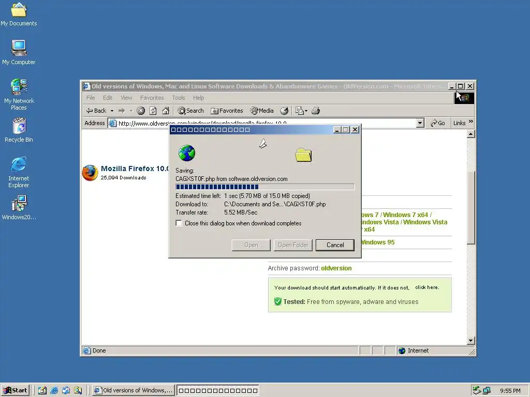Cancel the file download

coord(335,245)
